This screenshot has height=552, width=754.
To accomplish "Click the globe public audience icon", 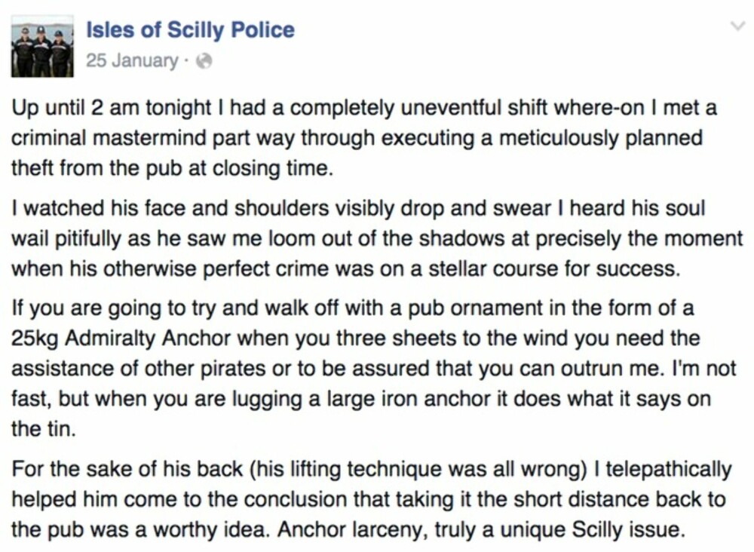I will [x=204, y=61].
